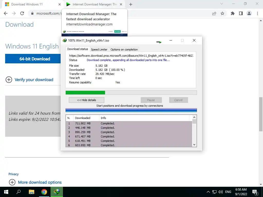Open a new tab with the plus icon
This screenshot has height=197, width=263.
pyautogui.click(x=131, y=5)
